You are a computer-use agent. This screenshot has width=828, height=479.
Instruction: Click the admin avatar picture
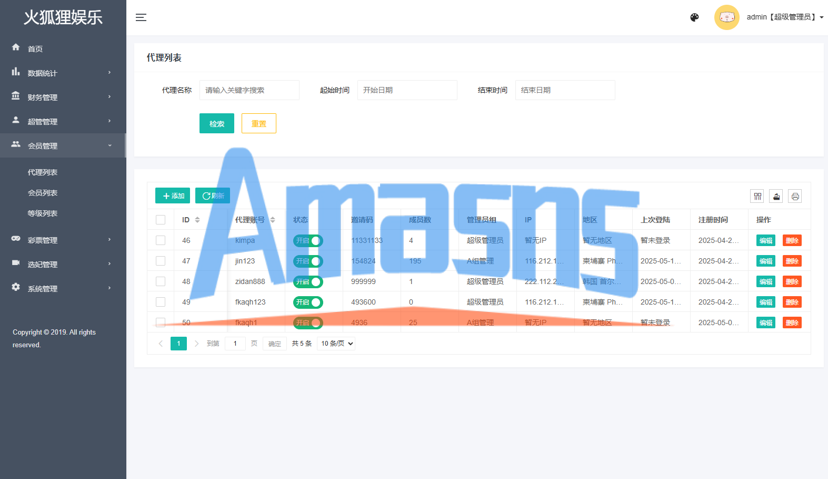pos(727,17)
